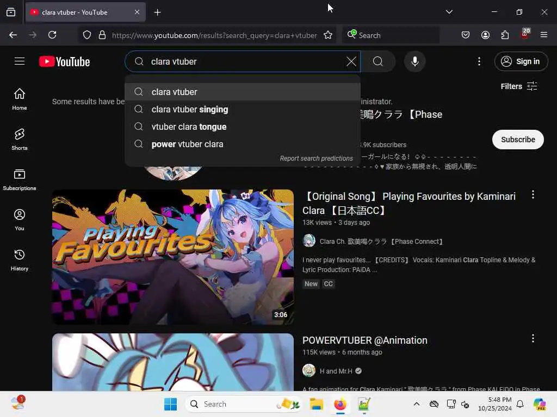Screen dimensions: 557x417
Task: Open Firefox from taskbar
Action: [341, 404]
